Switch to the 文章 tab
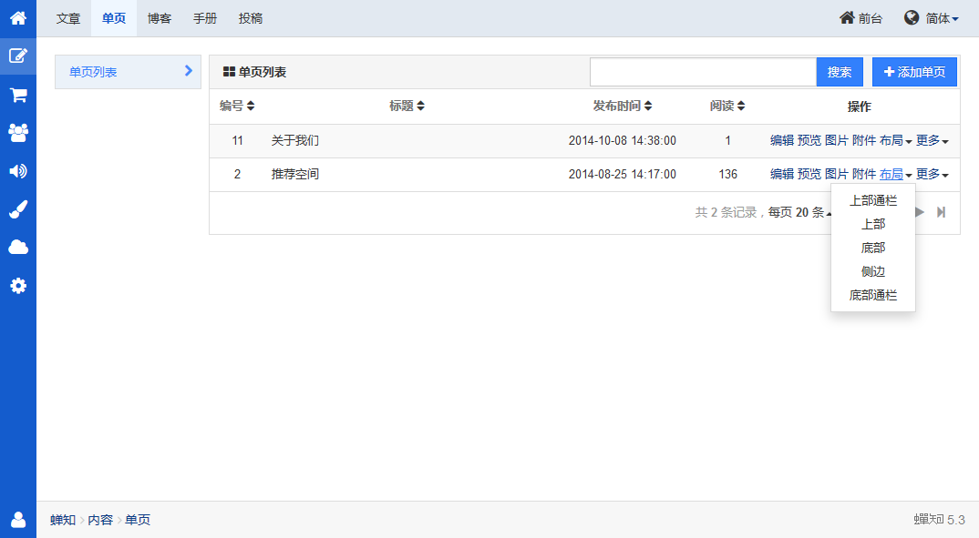The width and height of the screenshot is (979, 538). 68,19
